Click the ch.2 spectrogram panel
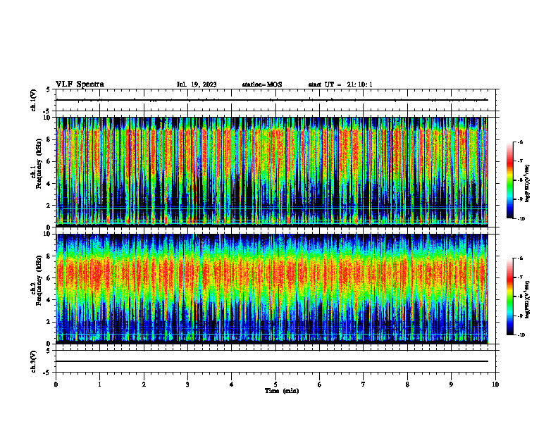558x431 pixels. click(271, 289)
